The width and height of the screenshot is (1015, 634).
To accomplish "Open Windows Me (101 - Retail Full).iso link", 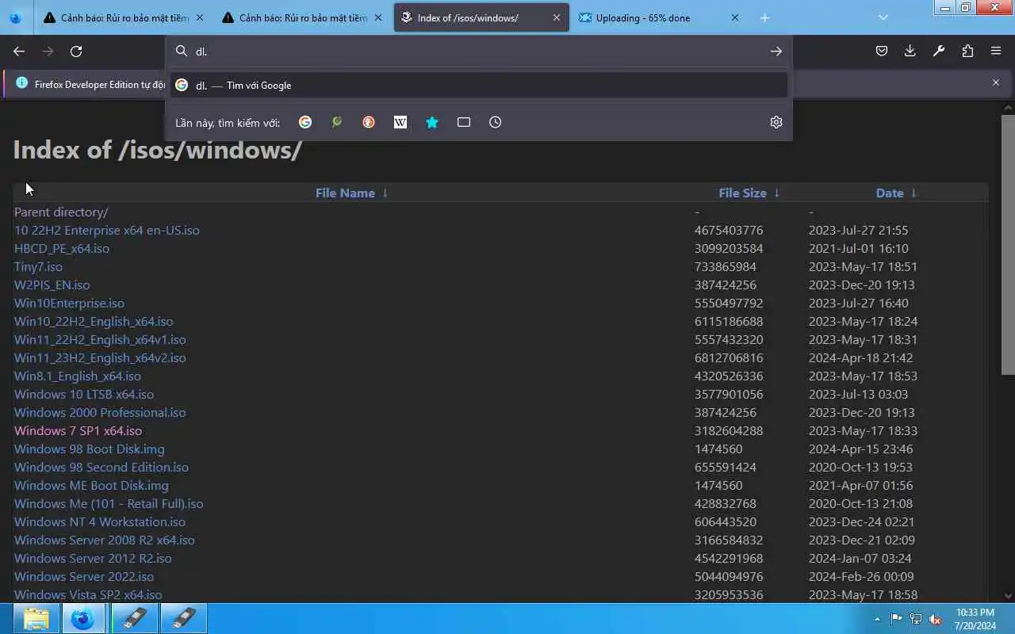I will click(109, 504).
